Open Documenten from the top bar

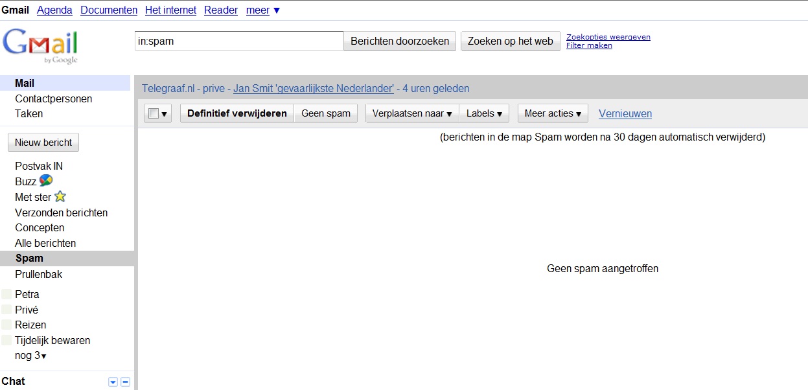click(x=109, y=10)
